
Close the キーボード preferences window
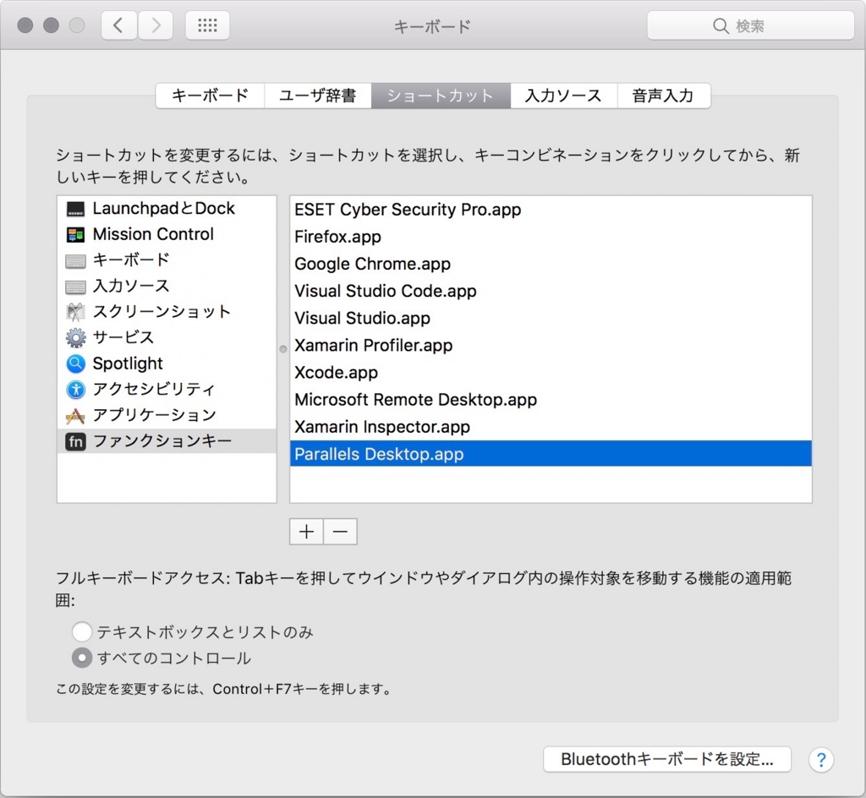(x=25, y=25)
